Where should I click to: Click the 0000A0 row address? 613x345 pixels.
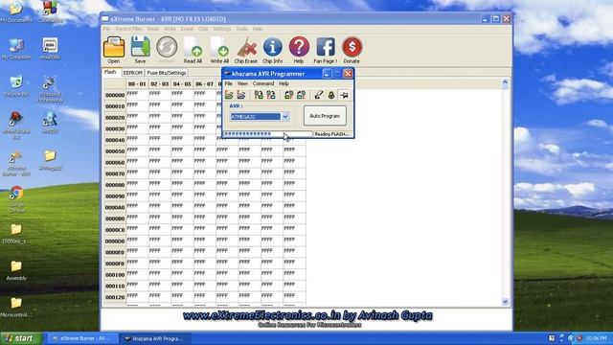[115, 208]
